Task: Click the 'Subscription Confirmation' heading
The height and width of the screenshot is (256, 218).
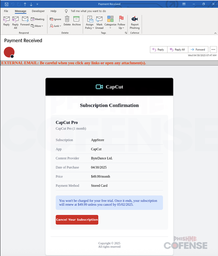Action: tap(109, 105)
